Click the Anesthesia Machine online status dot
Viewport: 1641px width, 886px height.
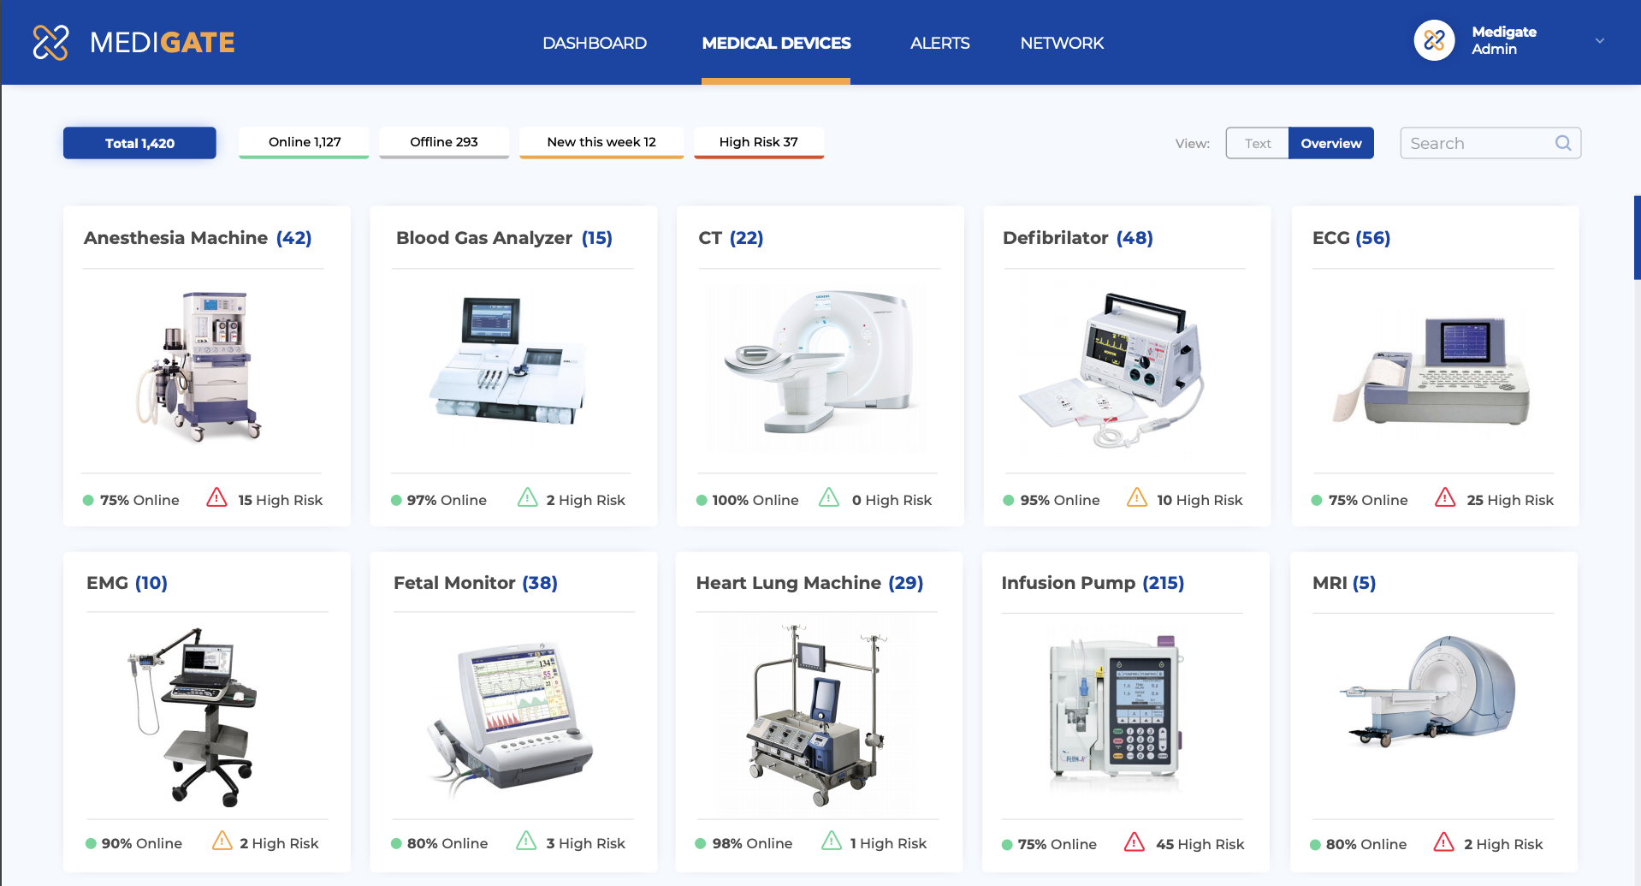pos(88,501)
